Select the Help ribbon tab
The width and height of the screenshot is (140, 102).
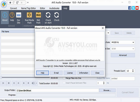(65, 8)
